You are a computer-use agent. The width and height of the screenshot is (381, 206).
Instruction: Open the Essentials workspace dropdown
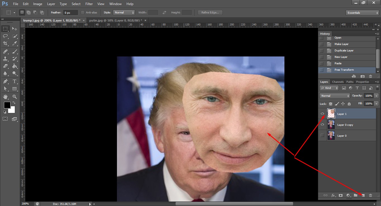pyautogui.click(x=362, y=13)
